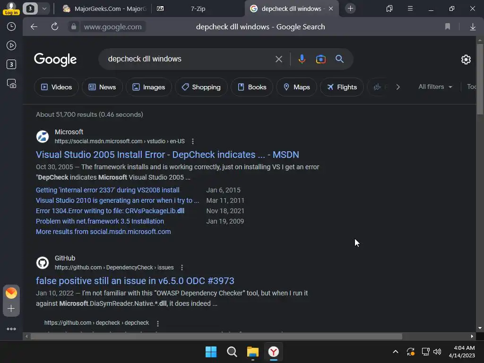The width and height of the screenshot is (484, 363).
Task: Click the horizontal scrollbar thumb
Action: pos(216,337)
